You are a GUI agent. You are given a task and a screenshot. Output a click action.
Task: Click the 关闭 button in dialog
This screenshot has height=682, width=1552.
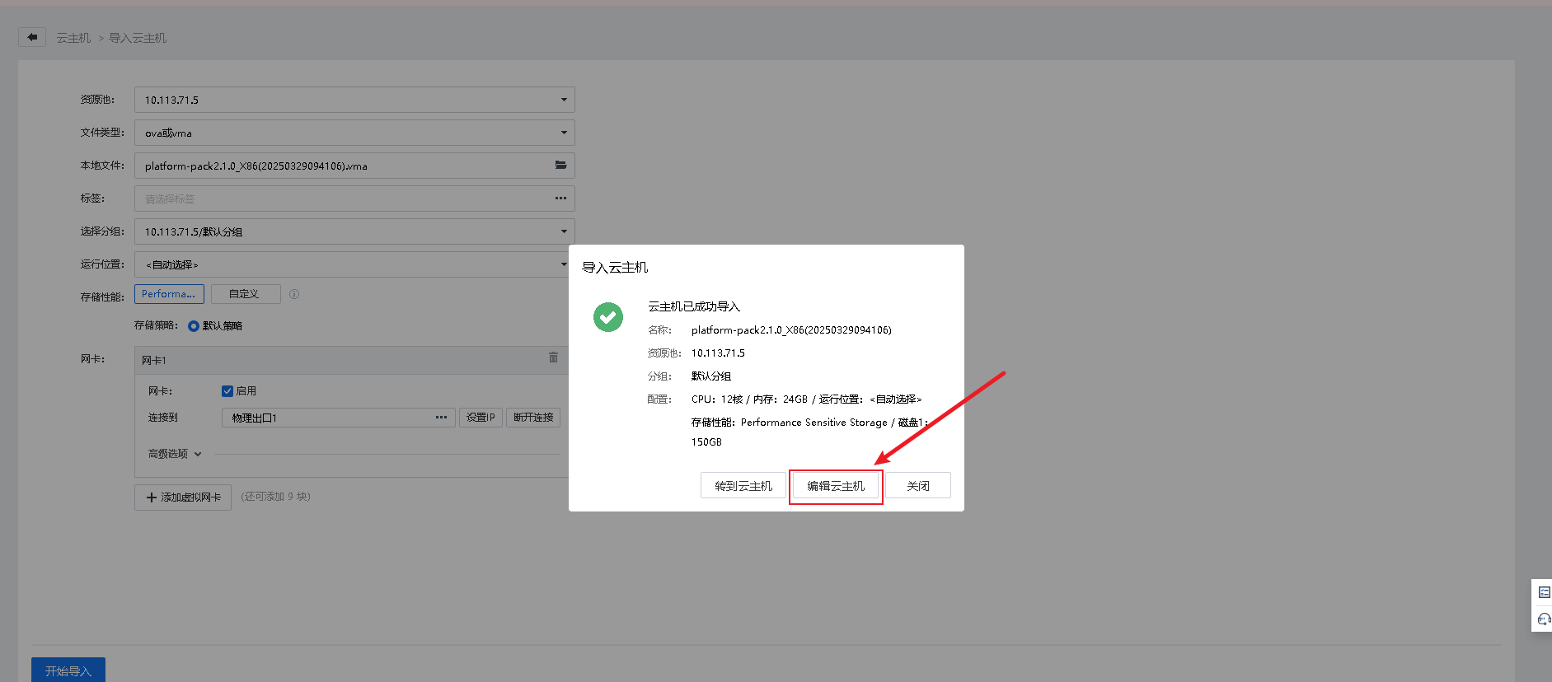918,486
